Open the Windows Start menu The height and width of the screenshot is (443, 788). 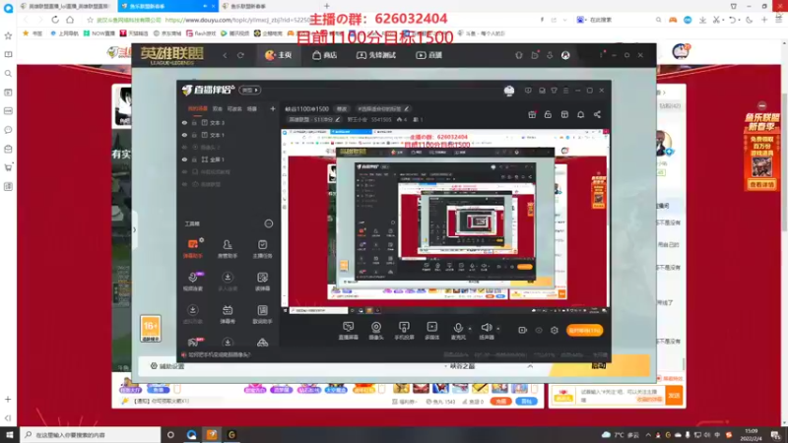10,434
